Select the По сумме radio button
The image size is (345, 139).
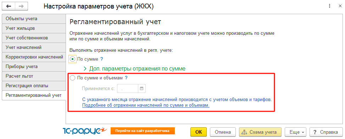[x=73, y=59]
